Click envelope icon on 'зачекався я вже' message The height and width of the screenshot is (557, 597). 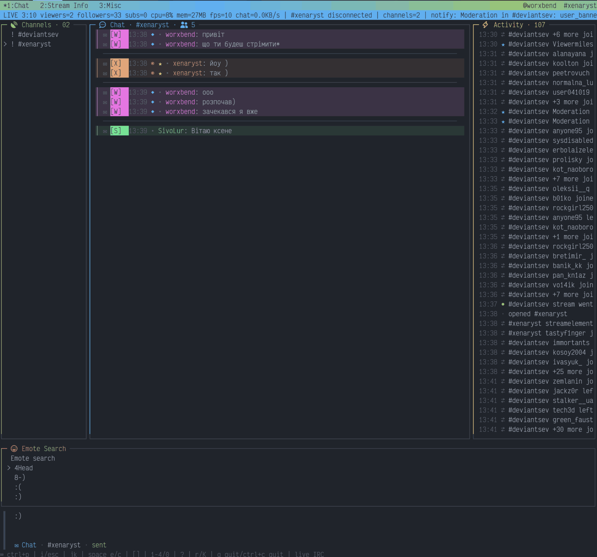click(x=105, y=112)
